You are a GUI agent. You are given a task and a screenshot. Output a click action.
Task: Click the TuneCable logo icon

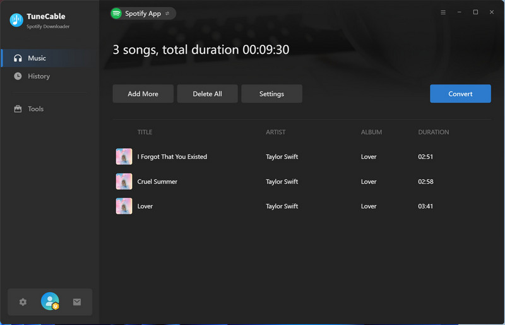(16, 20)
